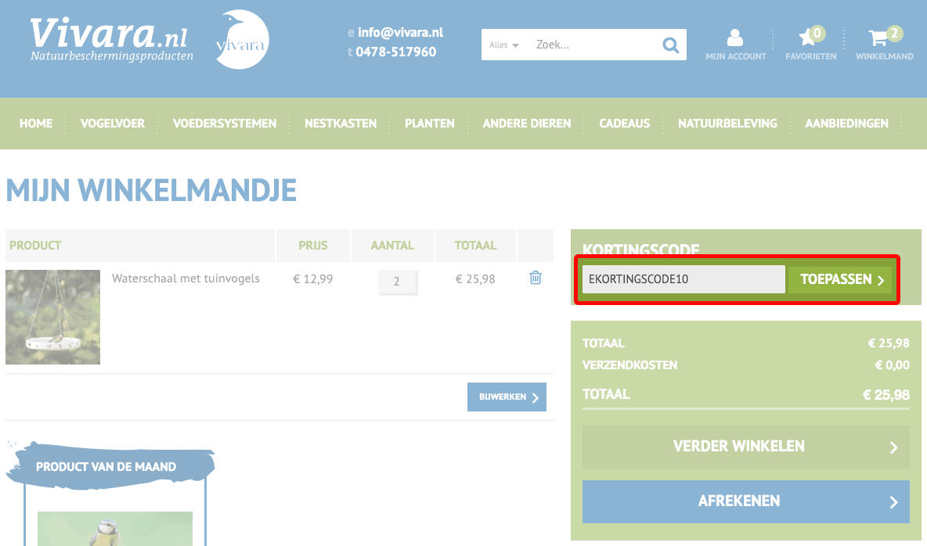
Task: Click the round Vivara bird logo
Action: [x=241, y=39]
